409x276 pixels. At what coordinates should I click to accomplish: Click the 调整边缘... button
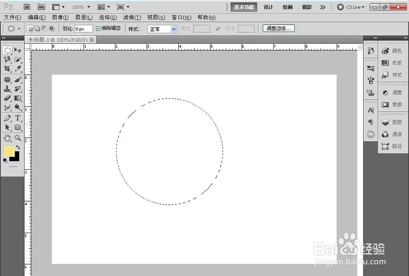(279, 29)
